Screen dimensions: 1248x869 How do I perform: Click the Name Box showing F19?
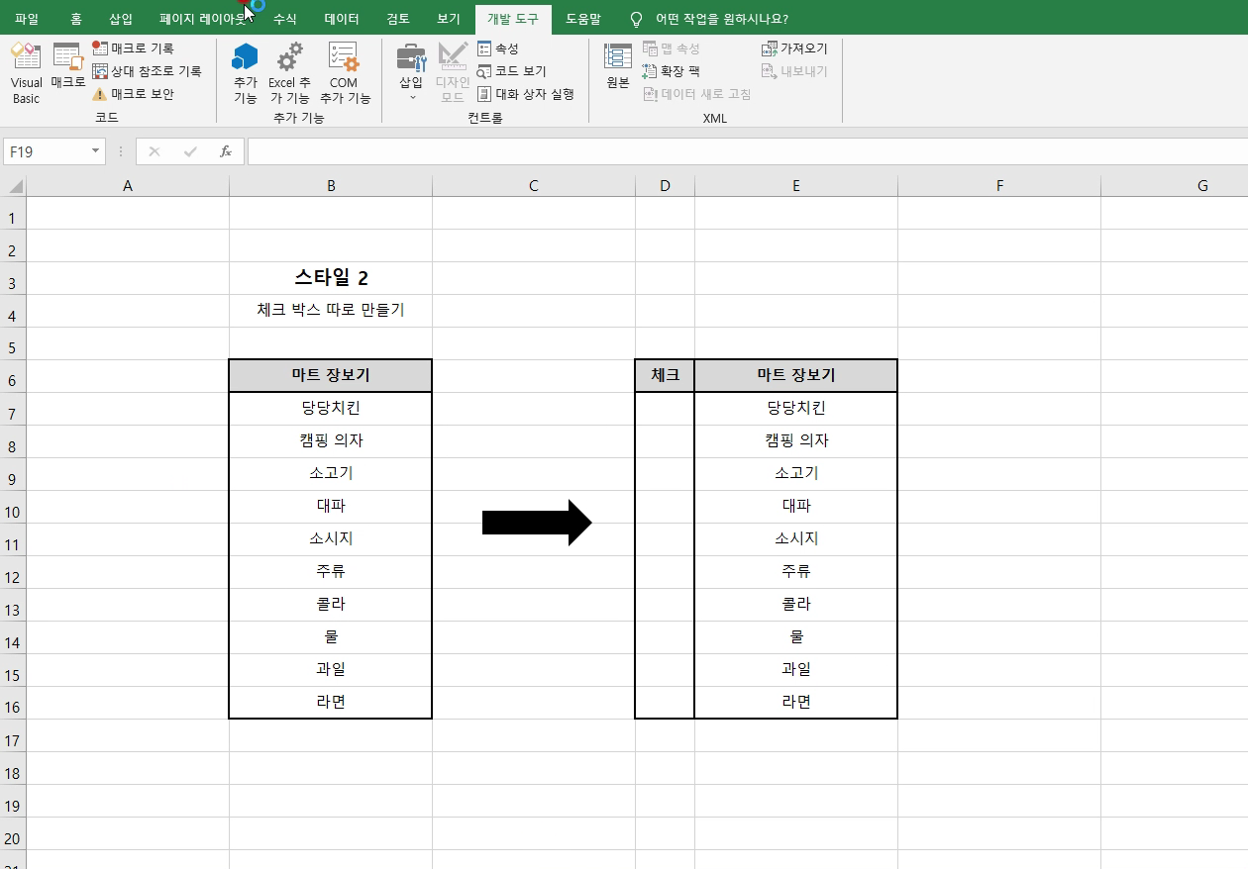(x=47, y=151)
